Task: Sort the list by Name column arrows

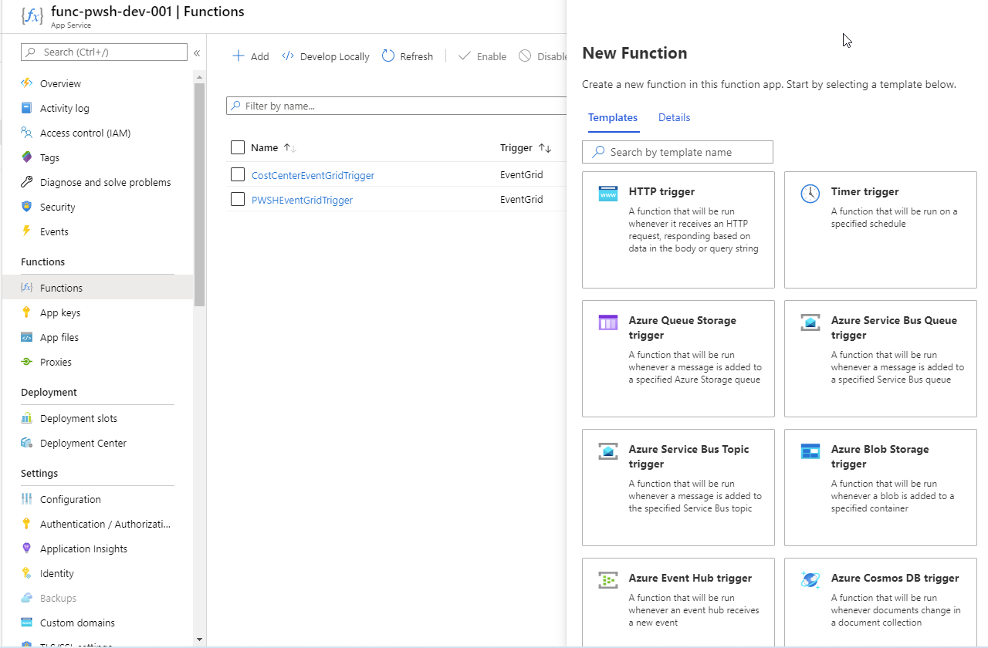Action: pyautogui.click(x=290, y=147)
